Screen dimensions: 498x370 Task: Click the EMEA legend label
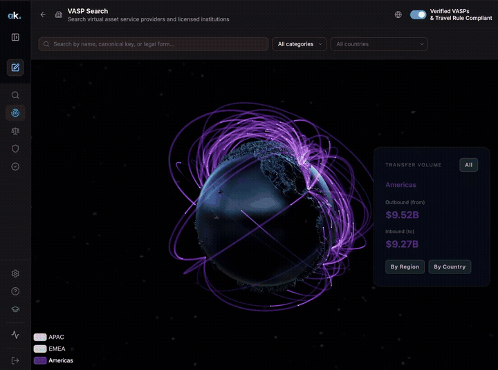tap(57, 349)
